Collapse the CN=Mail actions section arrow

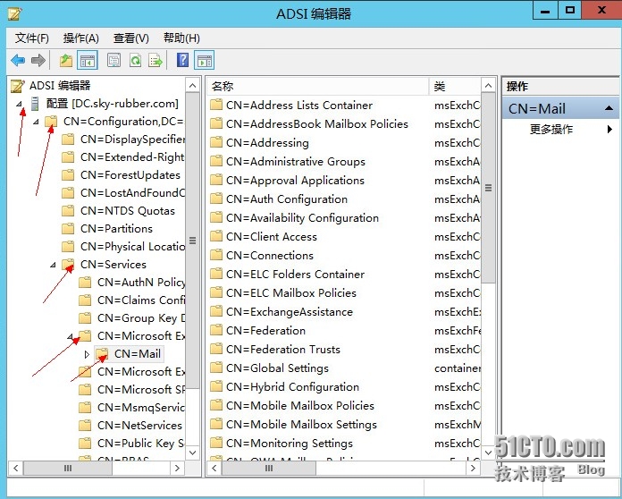609,108
